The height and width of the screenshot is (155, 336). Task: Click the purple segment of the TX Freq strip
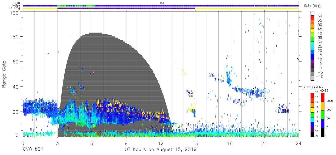point(126,8)
